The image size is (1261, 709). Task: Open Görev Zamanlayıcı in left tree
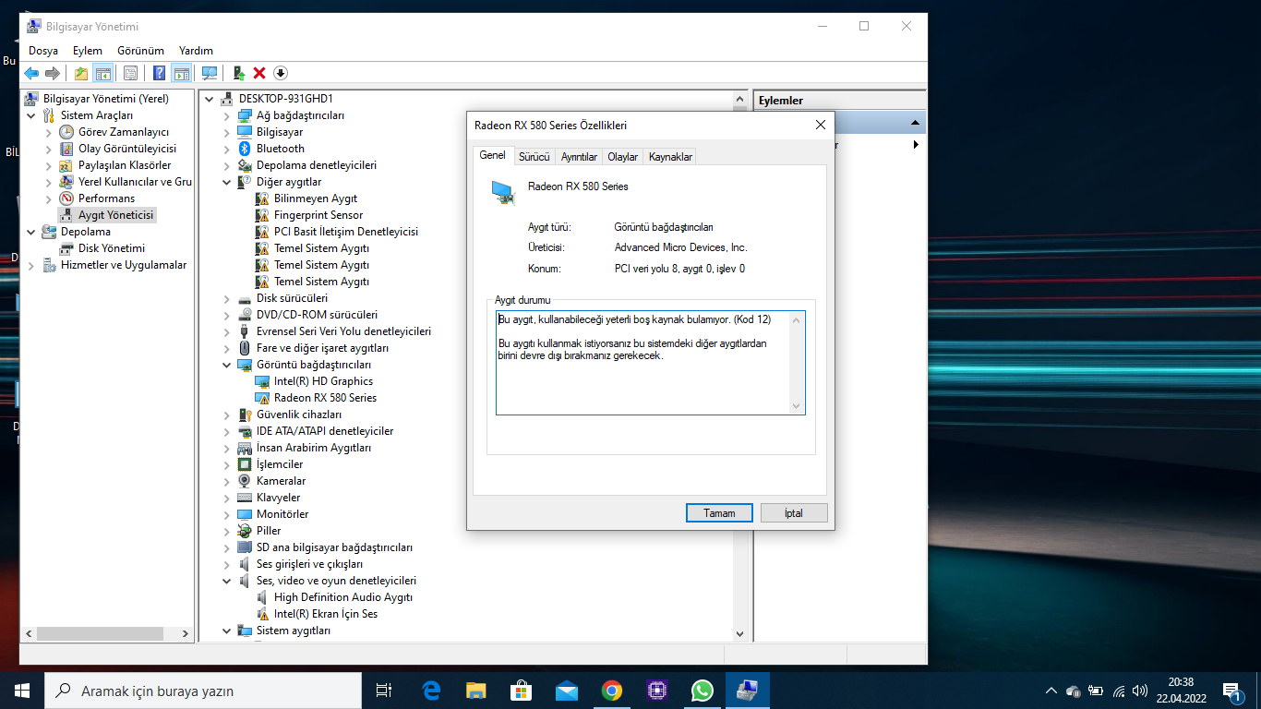[x=123, y=132]
